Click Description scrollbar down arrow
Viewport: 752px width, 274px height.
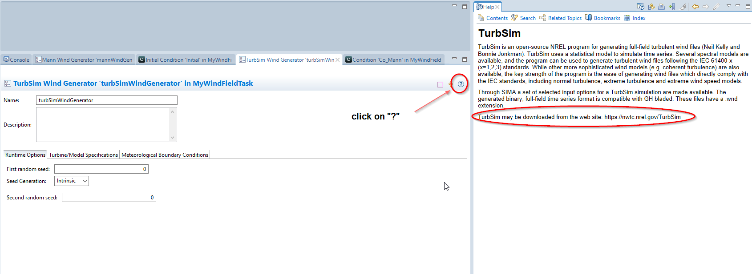173,138
